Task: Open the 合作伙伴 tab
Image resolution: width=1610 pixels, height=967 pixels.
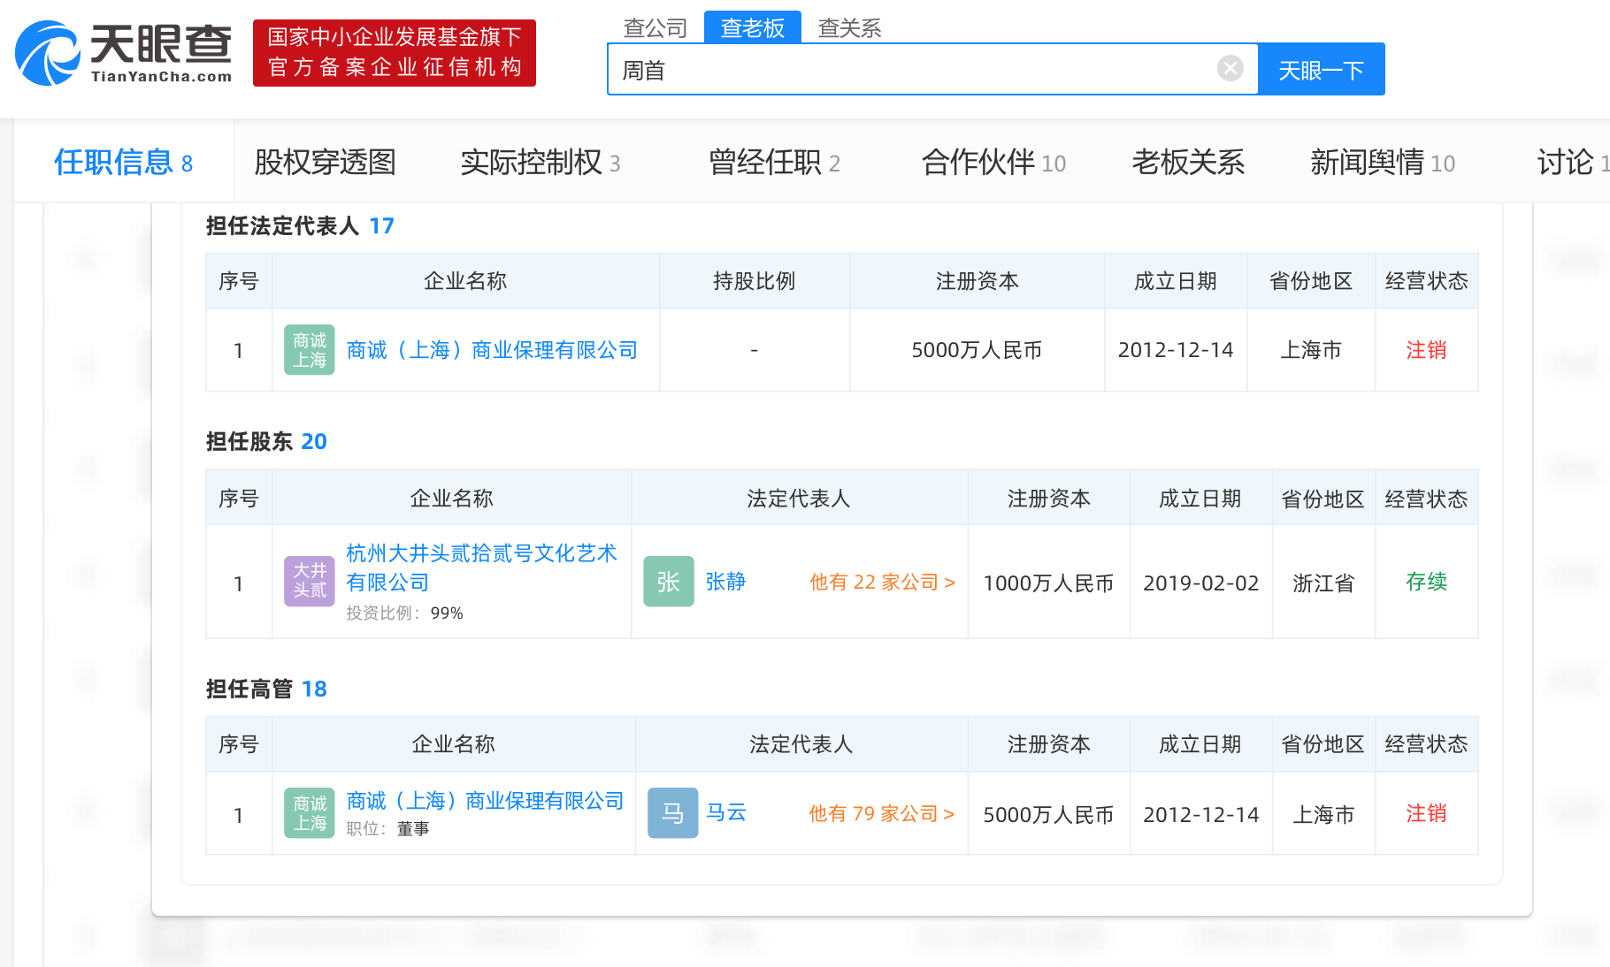Action: tap(993, 162)
